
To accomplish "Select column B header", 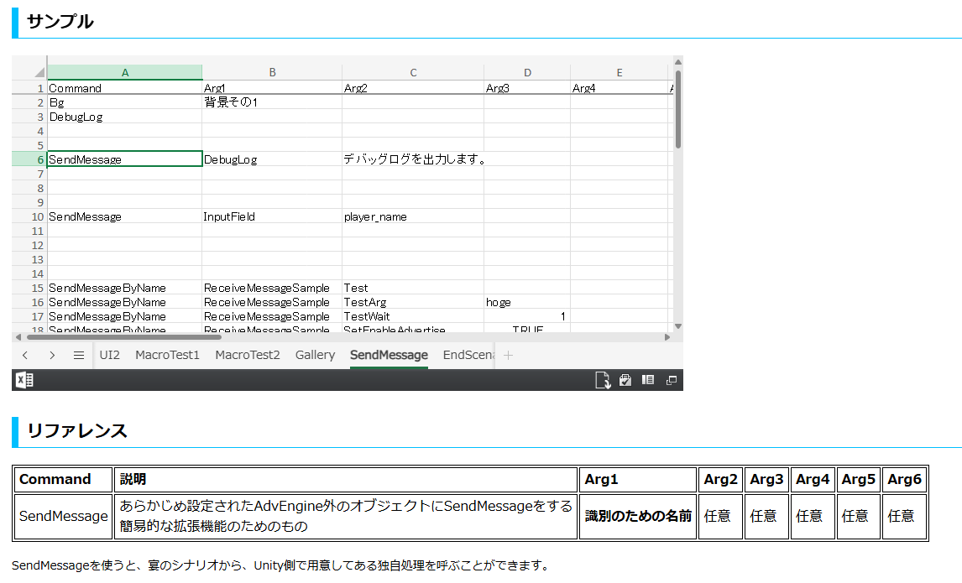I will 272,73.
